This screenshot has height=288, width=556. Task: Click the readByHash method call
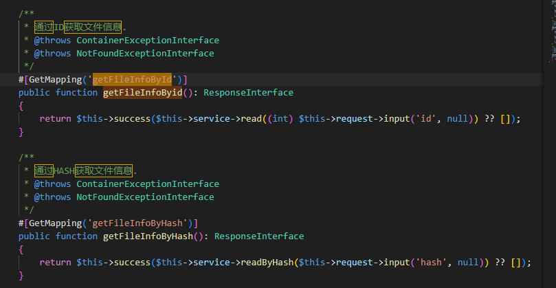(x=267, y=263)
